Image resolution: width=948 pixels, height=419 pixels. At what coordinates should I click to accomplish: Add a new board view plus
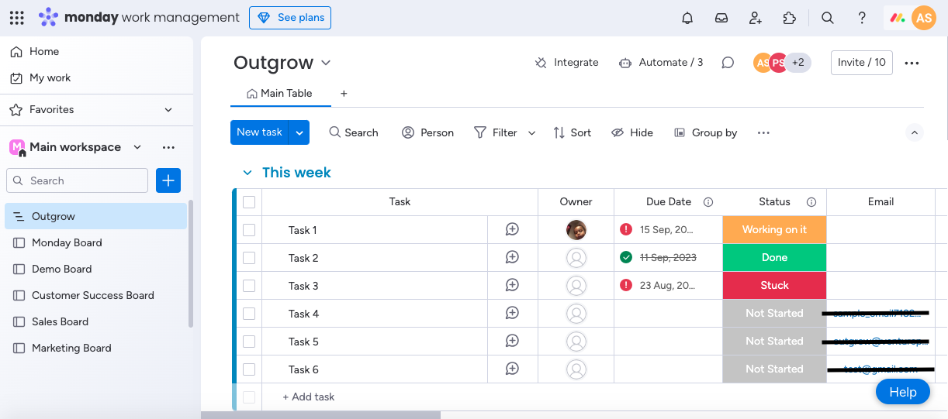[344, 94]
